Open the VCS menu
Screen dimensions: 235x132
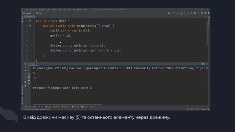(74, 10)
